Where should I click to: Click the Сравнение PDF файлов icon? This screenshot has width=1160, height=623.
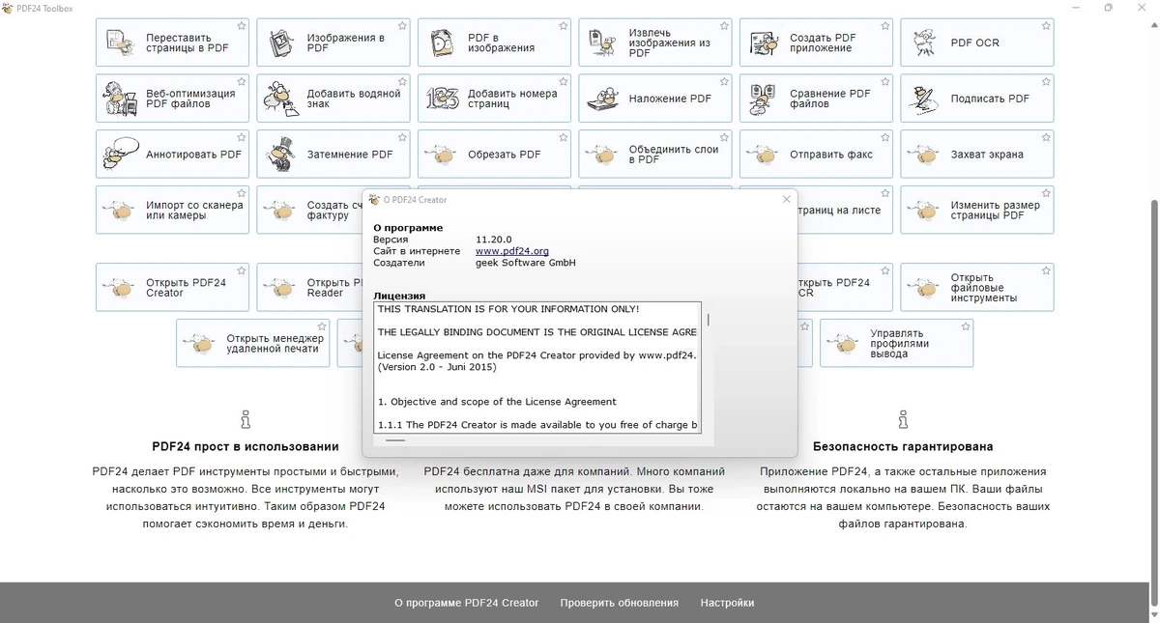coord(764,99)
